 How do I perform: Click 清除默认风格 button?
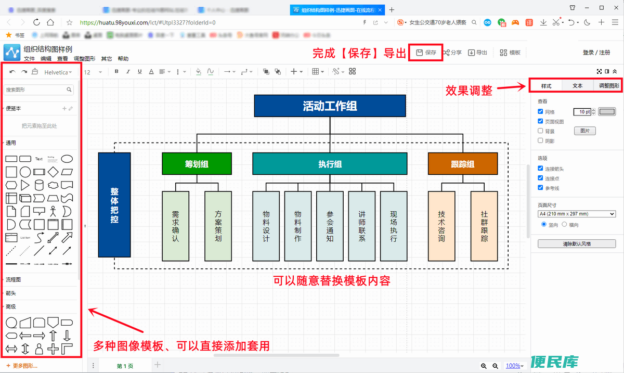(577, 243)
